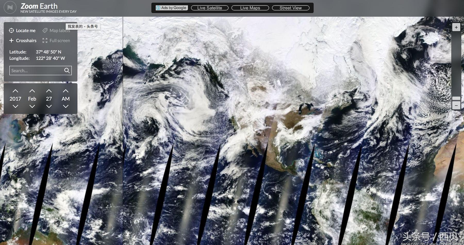Click the longitude value 122° 28' 40" W
Image resolution: width=464 pixels, height=245 pixels.
coord(50,58)
